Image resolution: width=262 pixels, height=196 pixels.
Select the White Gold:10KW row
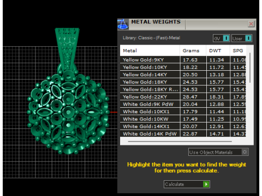pyautogui.click(x=183, y=119)
